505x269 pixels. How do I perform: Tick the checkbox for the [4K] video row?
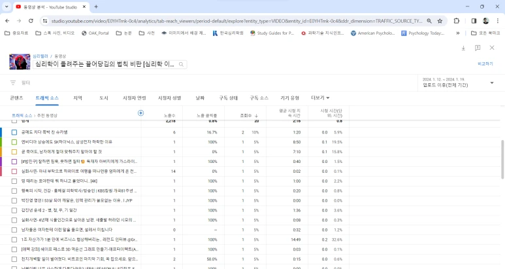point(14,181)
